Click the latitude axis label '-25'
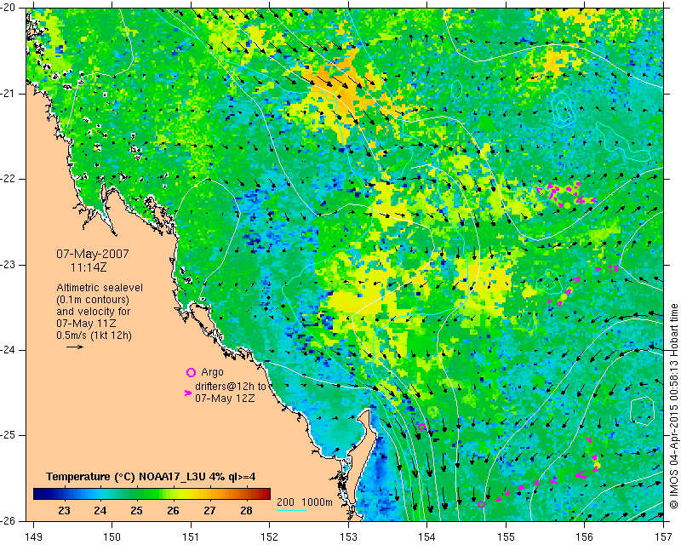 8,435
